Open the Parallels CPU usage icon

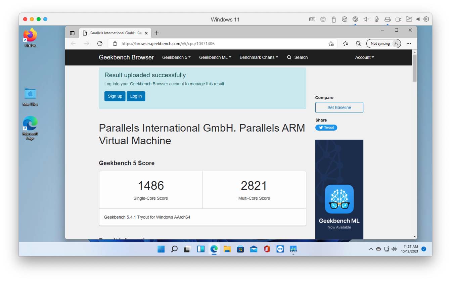323,19
